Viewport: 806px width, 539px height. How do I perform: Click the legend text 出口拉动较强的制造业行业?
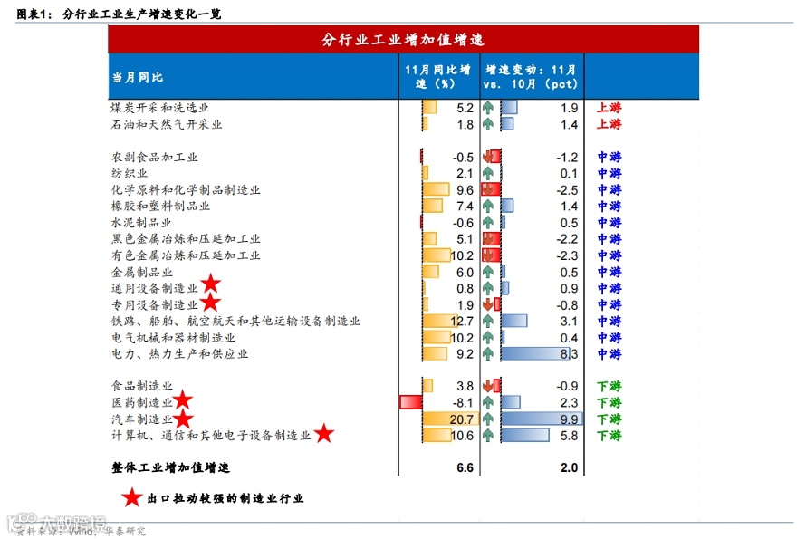[x=225, y=498]
